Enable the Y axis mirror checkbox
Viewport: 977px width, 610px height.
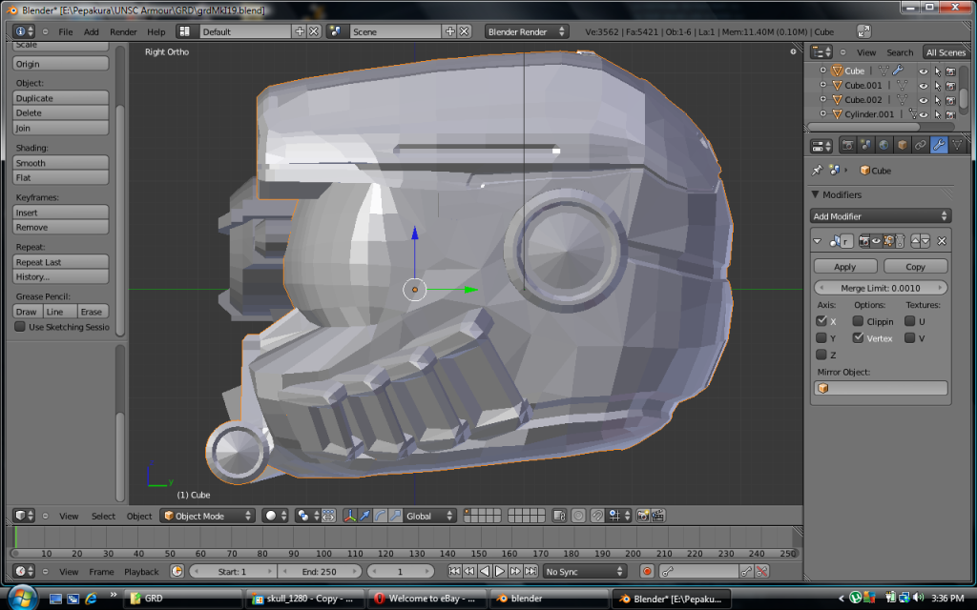(x=821, y=337)
